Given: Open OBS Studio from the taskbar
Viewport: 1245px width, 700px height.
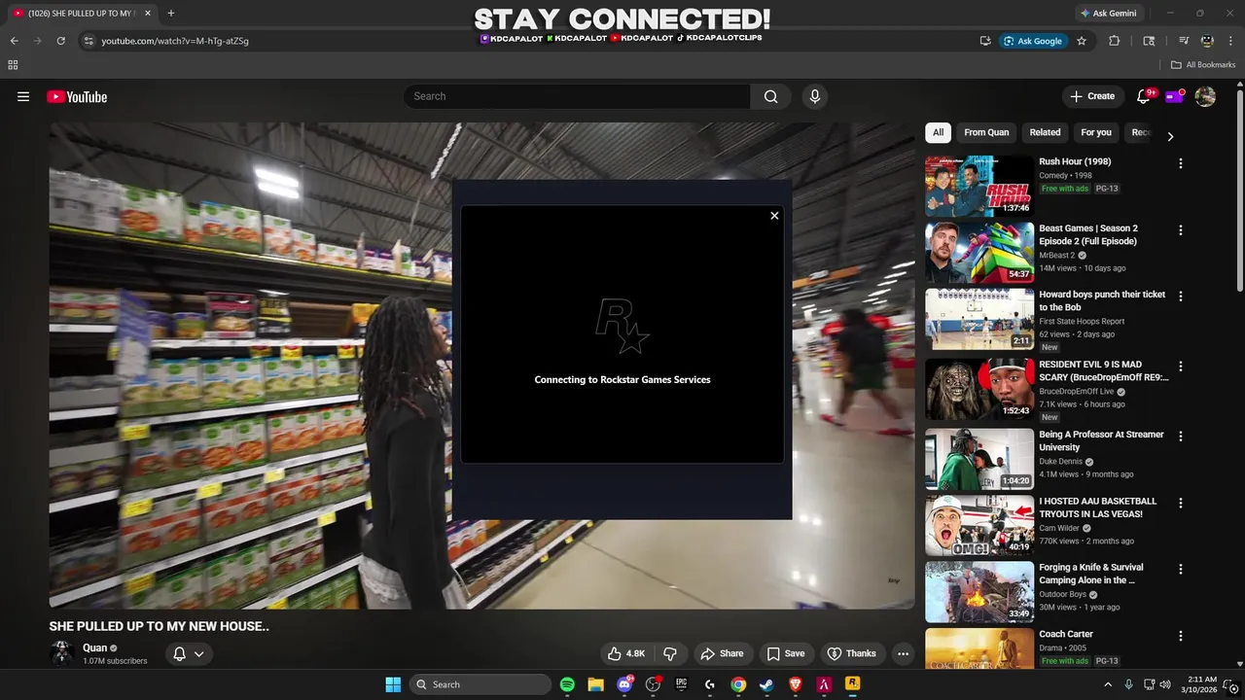Looking at the screenshot, I should click(653, 684).
